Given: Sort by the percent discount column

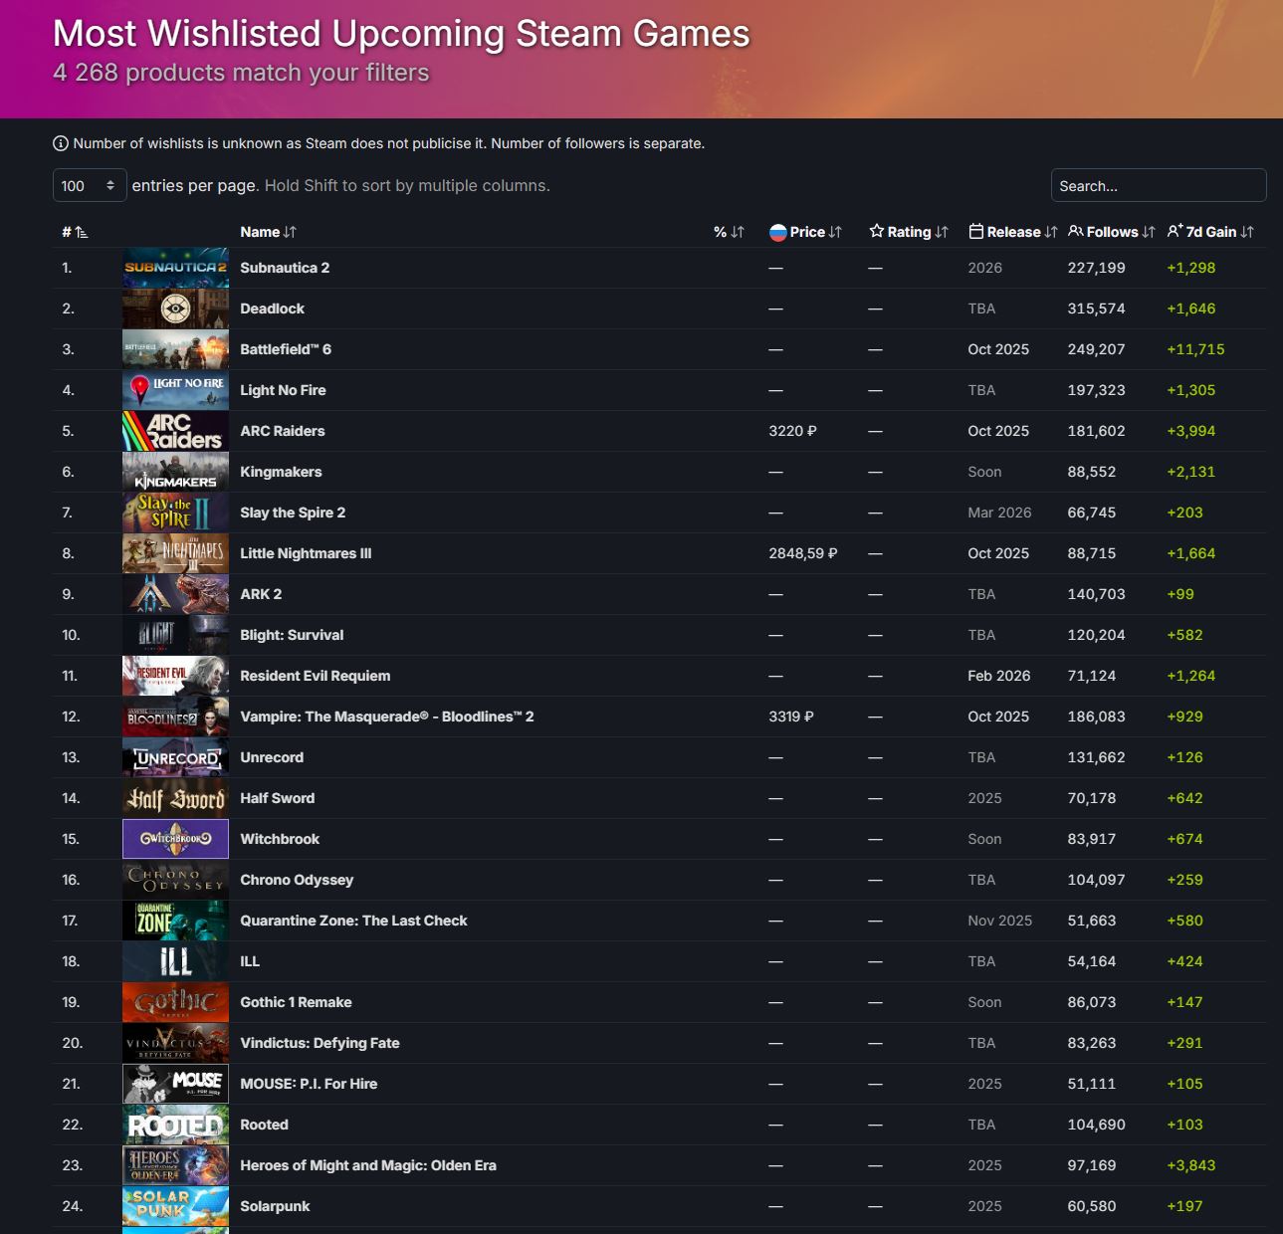Looking at the screenshot, I should click(x=729, y=232).
